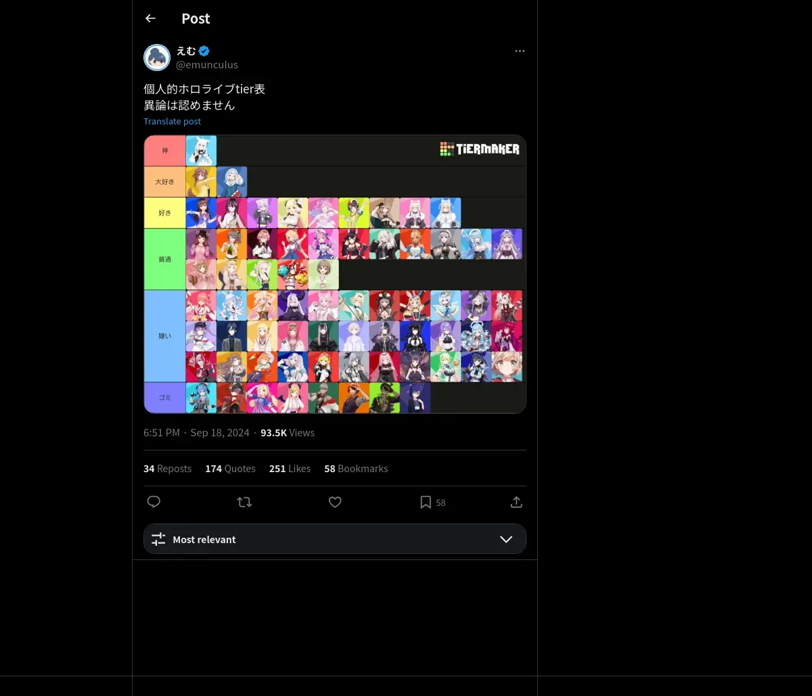
Task: Open えむ's profile avatar
Action: (157, 57)
